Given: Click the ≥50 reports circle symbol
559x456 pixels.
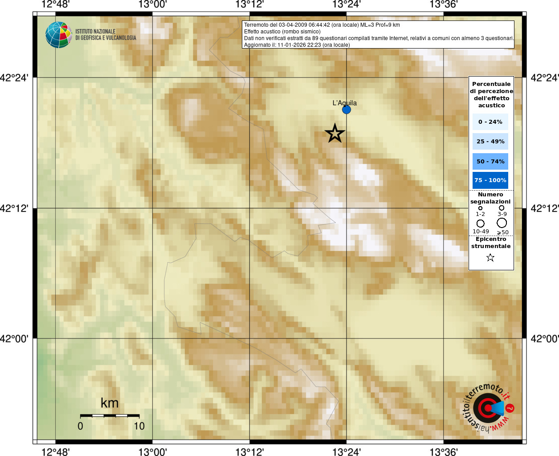Looking at the screenshot, I should (502, 223).
